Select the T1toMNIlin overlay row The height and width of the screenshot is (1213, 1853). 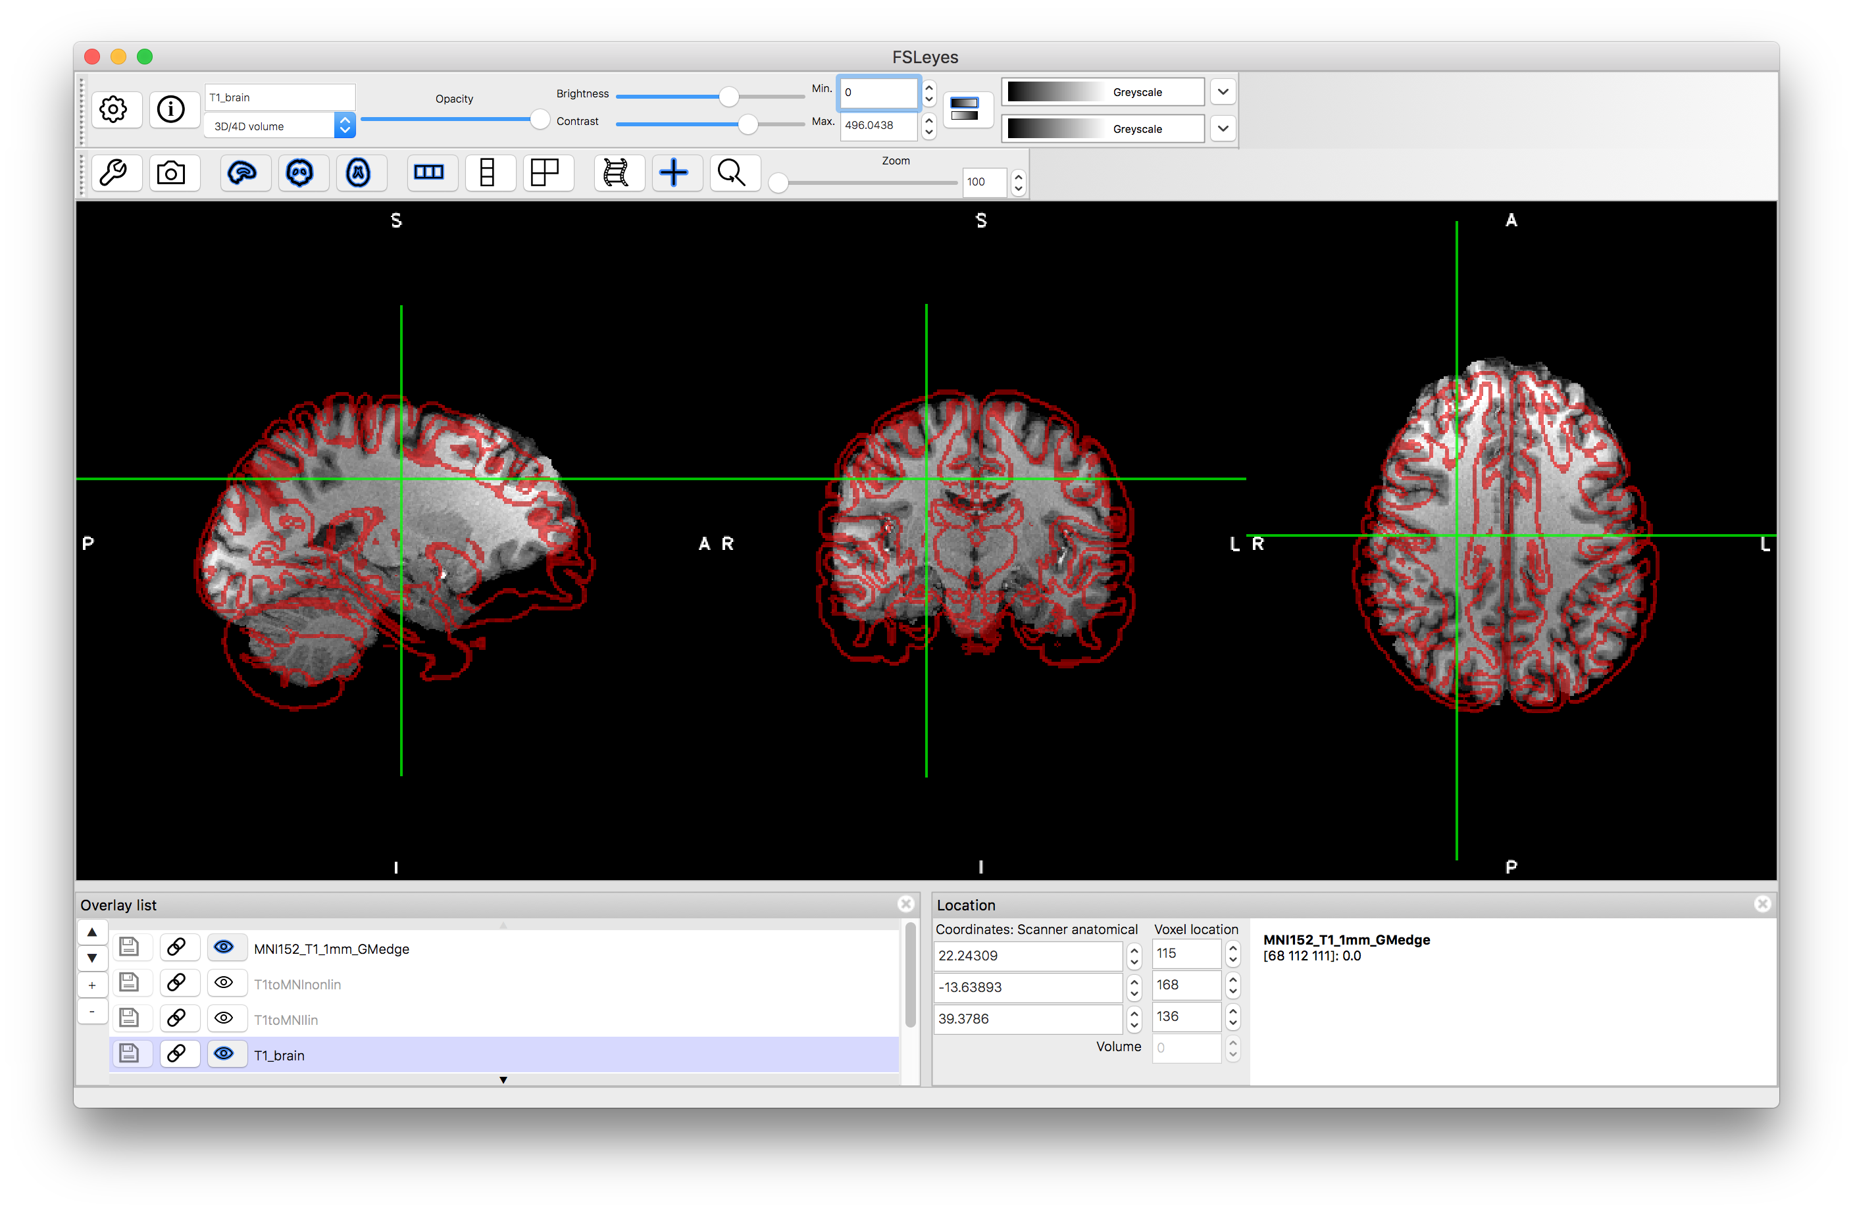(505, 1019)
